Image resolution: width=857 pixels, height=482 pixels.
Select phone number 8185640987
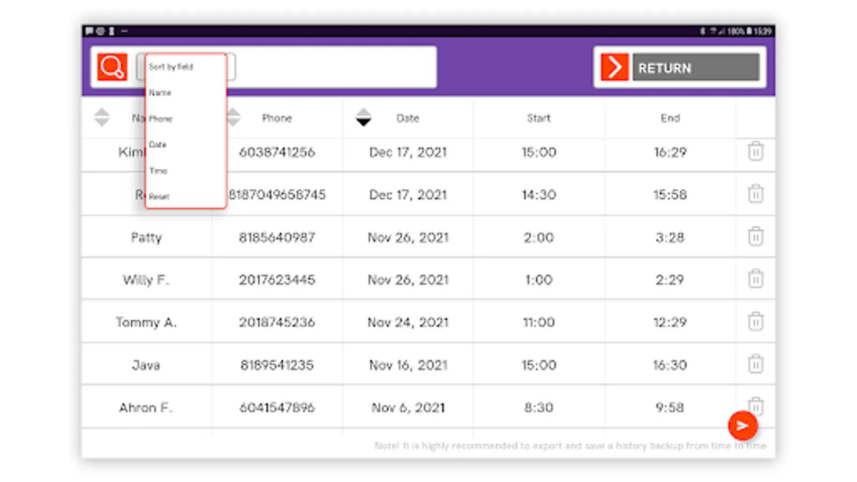coord(277,237)
